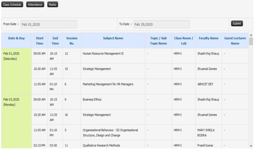The image size is (255, 150).
Task: Click Marketing Management for HR Managers
Action: pos(108,84)
